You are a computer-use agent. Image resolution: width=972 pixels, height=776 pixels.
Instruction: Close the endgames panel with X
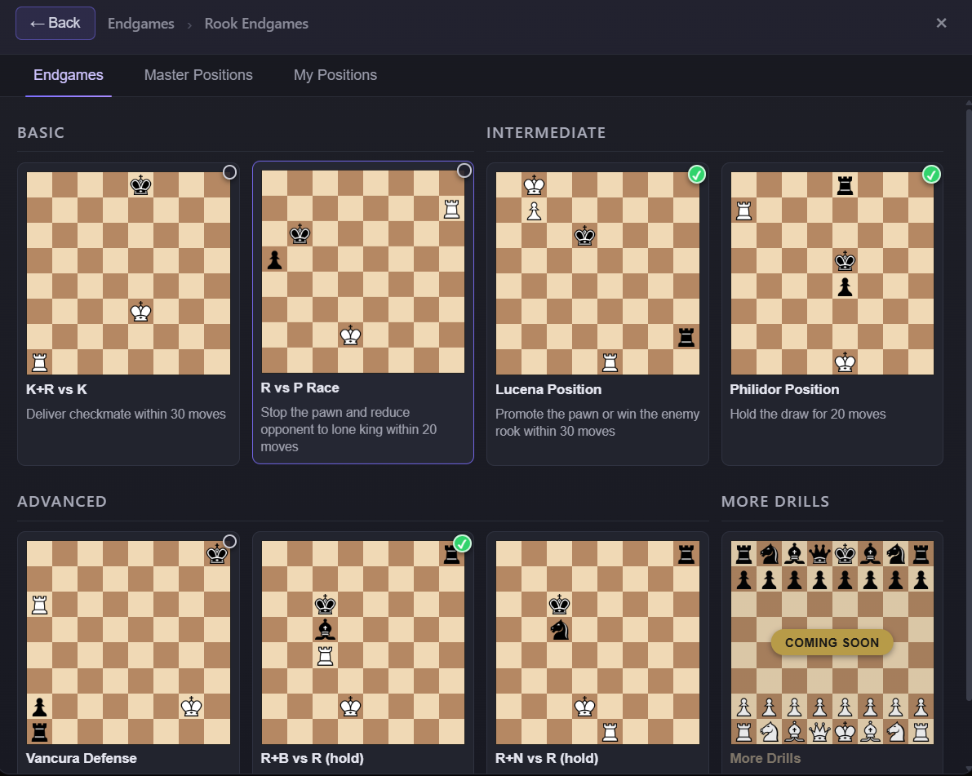point(941,23)
